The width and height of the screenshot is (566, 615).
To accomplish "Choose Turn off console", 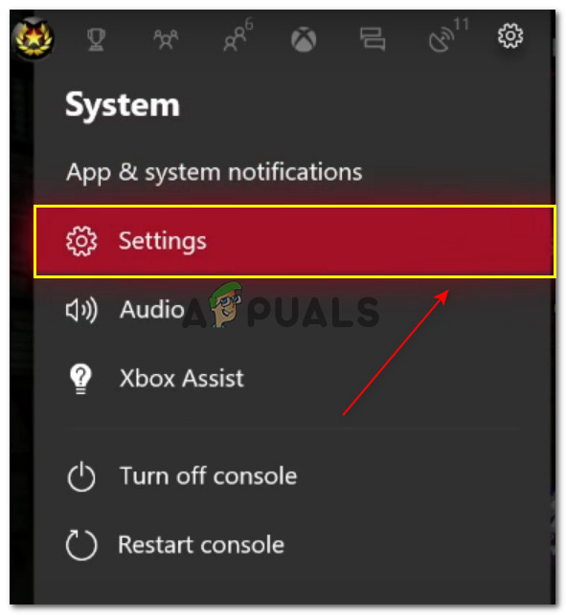I will (208, 476).
